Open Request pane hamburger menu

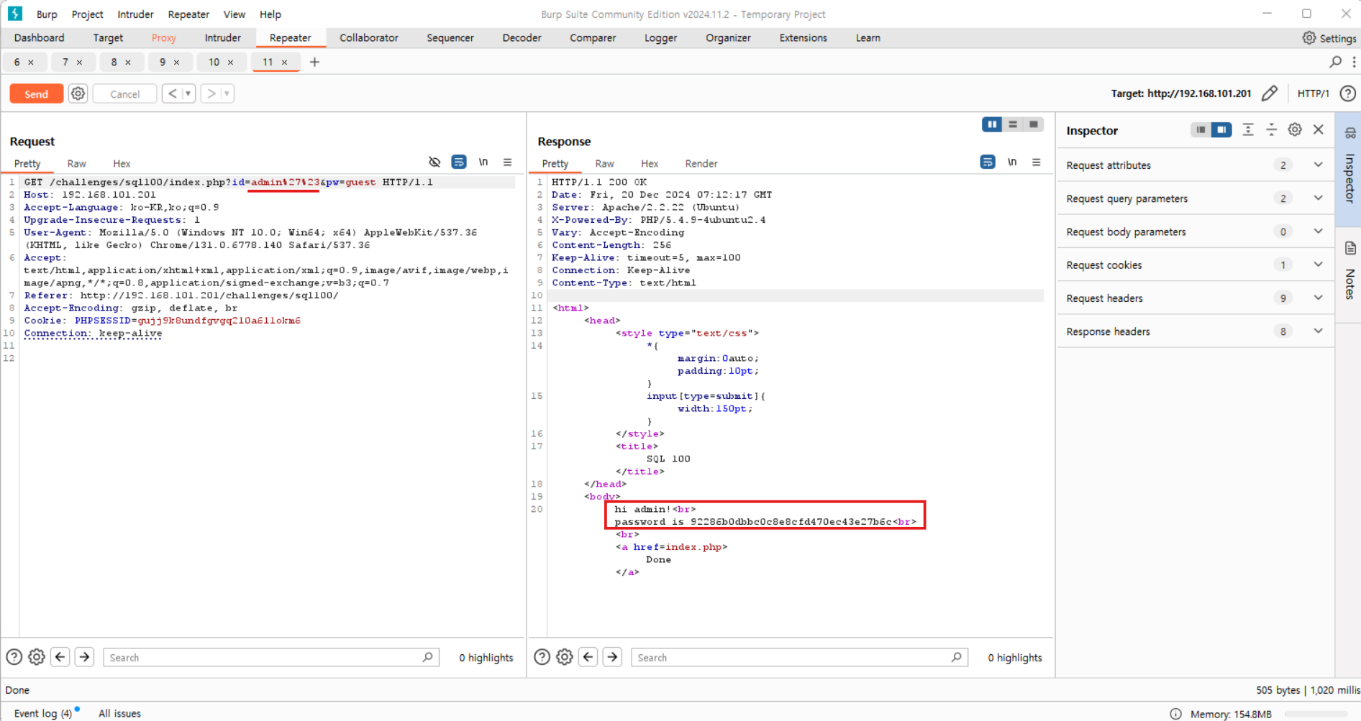click(508, 162)
